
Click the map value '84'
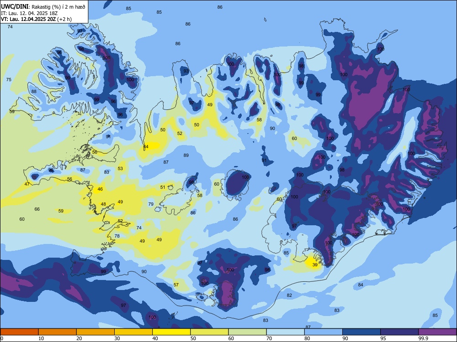pyautogui.click(x=361, y=285)
